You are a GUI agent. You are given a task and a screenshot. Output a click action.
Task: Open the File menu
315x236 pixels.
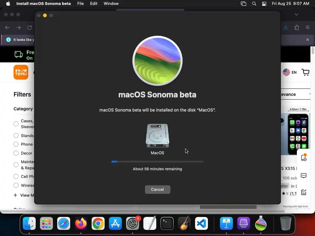[x=81, y=3]
